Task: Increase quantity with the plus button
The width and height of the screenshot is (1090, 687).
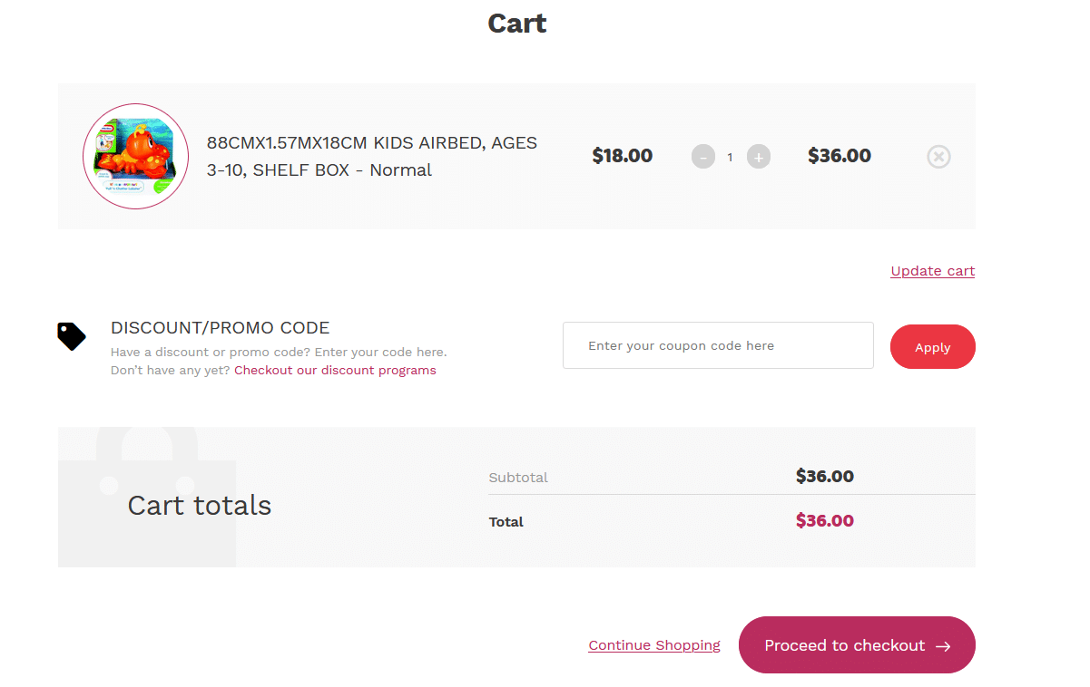Action: click(759, 157)
